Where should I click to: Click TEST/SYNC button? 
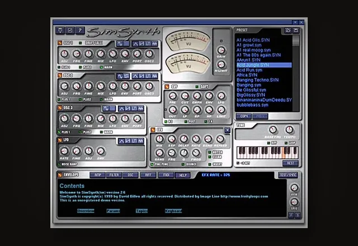point(288,175)
